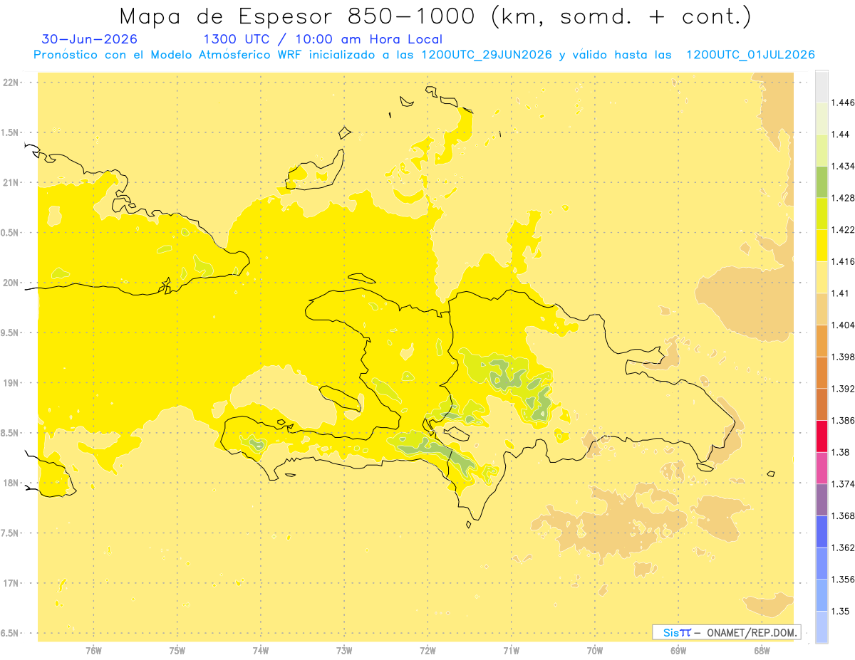Click the legend value '1.368'

(843, 515)
